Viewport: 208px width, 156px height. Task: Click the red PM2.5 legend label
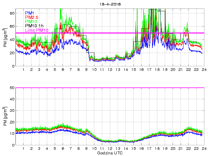tap(32, 17)
